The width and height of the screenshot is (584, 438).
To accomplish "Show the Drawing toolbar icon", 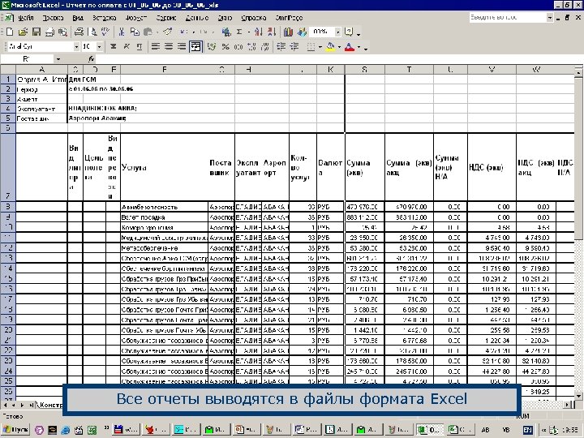I will pos(302,32).
